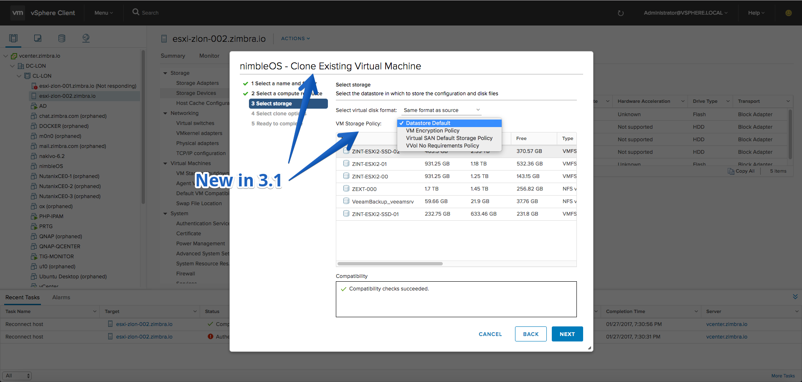Collapse the Networking settings section

point(165,113)
